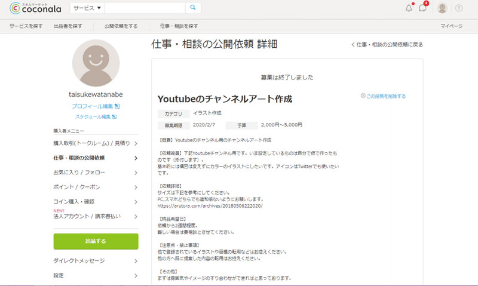Viewport: 478px width, 286px height.
Task: Click the 【注意点・禁止事項】 section heading
Action: coord(179,245)
